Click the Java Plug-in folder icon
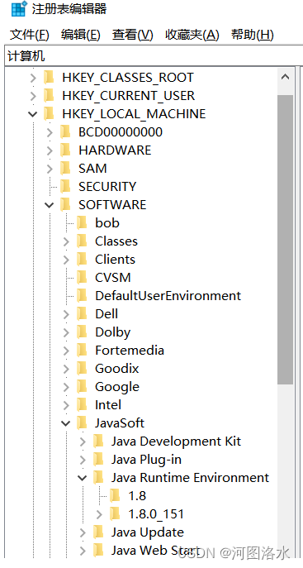 click(x=98, y=460)
